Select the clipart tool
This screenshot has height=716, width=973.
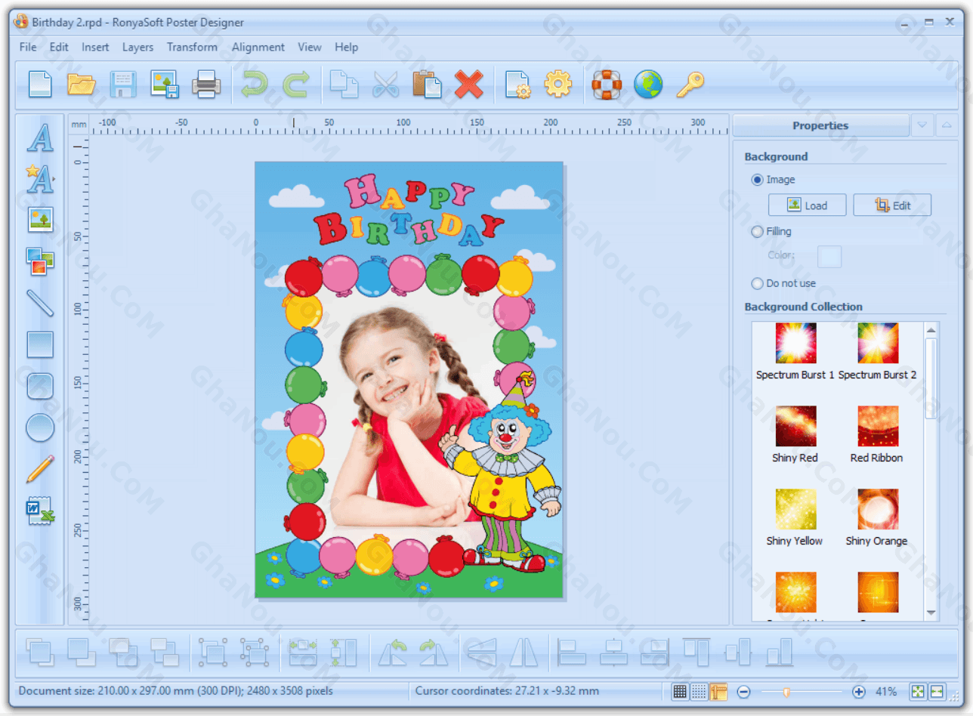40,261
